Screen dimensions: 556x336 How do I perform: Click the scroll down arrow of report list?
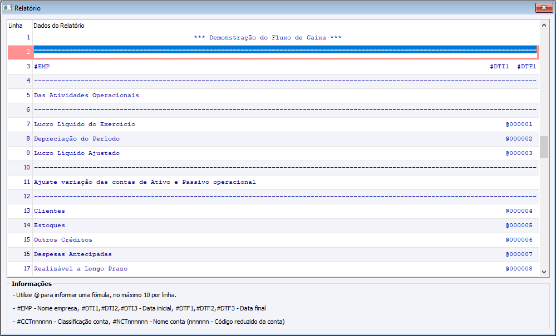click(544, 272)
